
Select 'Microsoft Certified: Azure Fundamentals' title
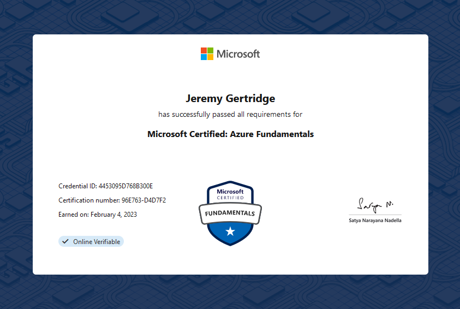point(230,134)
